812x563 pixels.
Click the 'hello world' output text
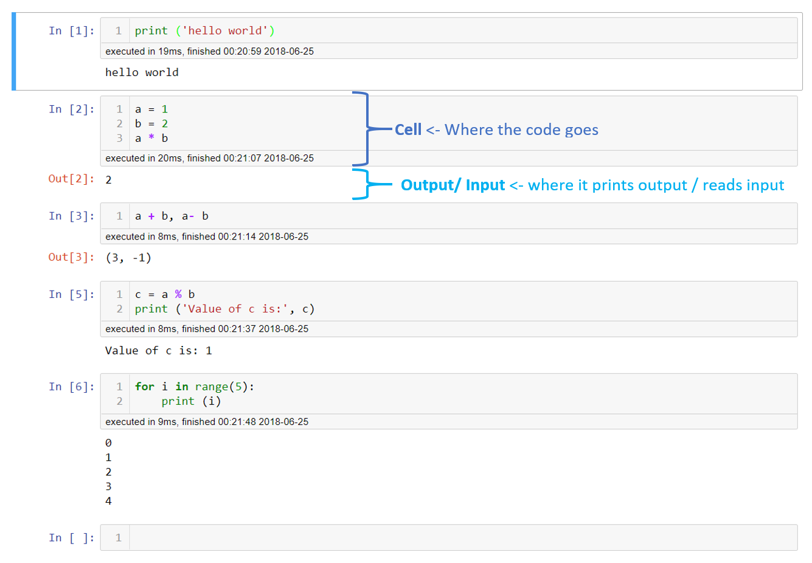click(142, 72)
